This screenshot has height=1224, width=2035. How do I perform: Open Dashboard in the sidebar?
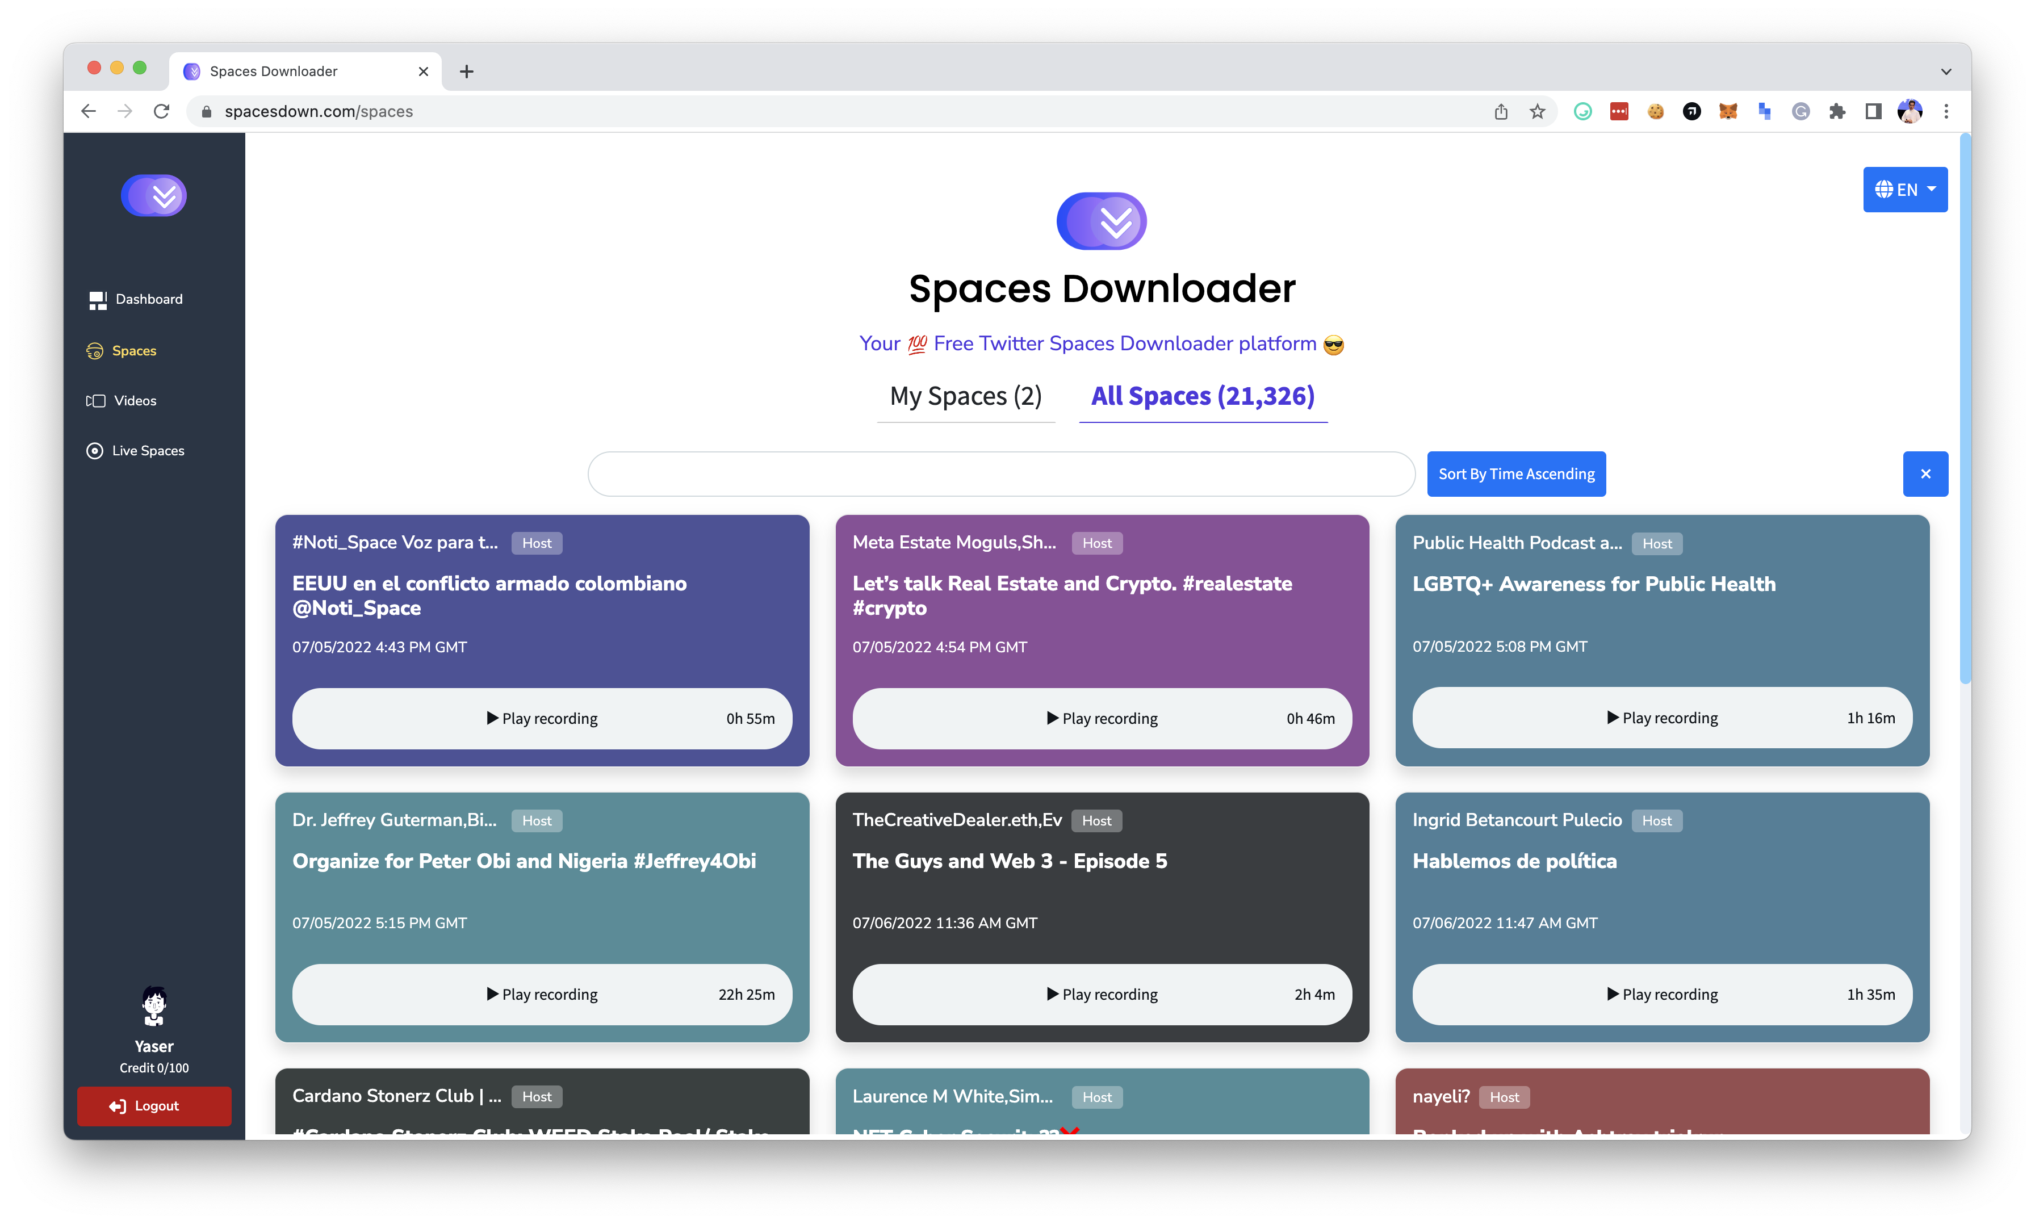click(x=136, y=299)
